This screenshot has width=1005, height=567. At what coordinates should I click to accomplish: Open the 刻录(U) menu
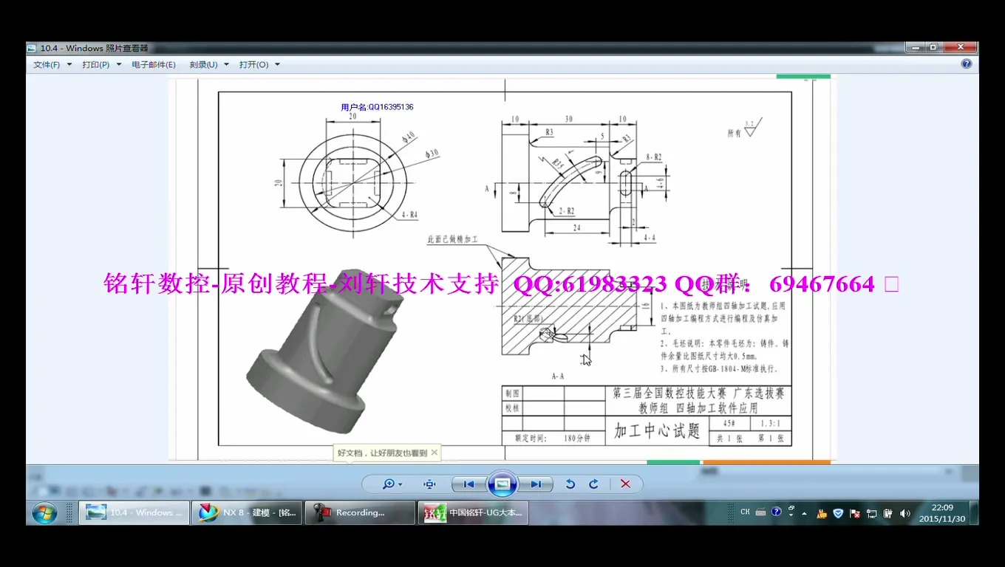point(202,64)
